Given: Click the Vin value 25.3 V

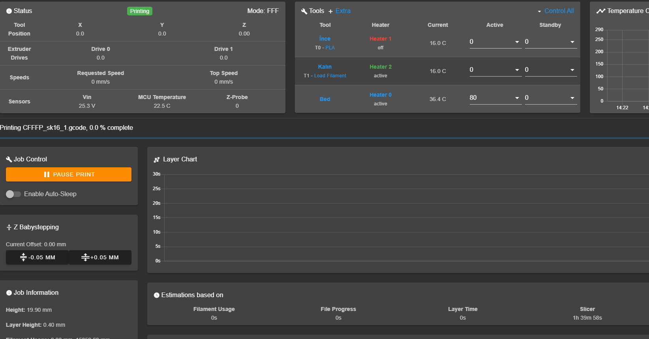Looking at the screenshot, I should pyautogui.click(x=87, y=106).
